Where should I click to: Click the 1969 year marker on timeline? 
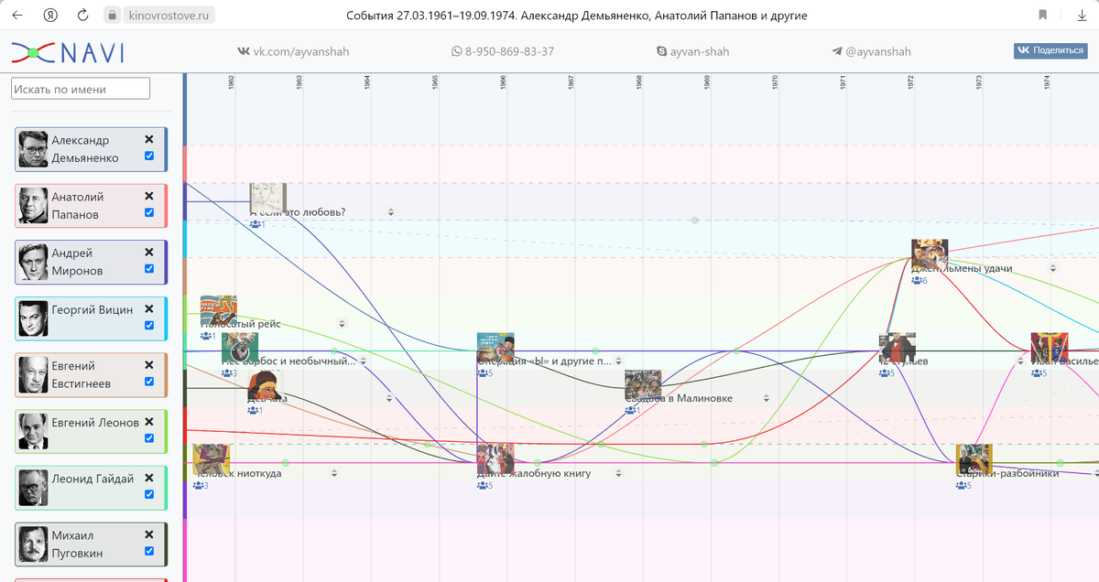click(707, 81)
